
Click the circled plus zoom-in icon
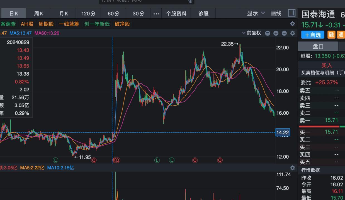pyautogui.click(x=276, y=33)
